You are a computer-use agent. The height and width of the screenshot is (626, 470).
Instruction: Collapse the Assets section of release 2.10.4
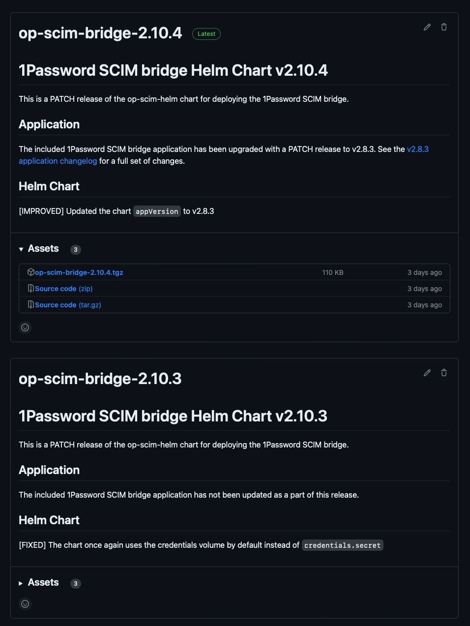click(x=21, y=249)
